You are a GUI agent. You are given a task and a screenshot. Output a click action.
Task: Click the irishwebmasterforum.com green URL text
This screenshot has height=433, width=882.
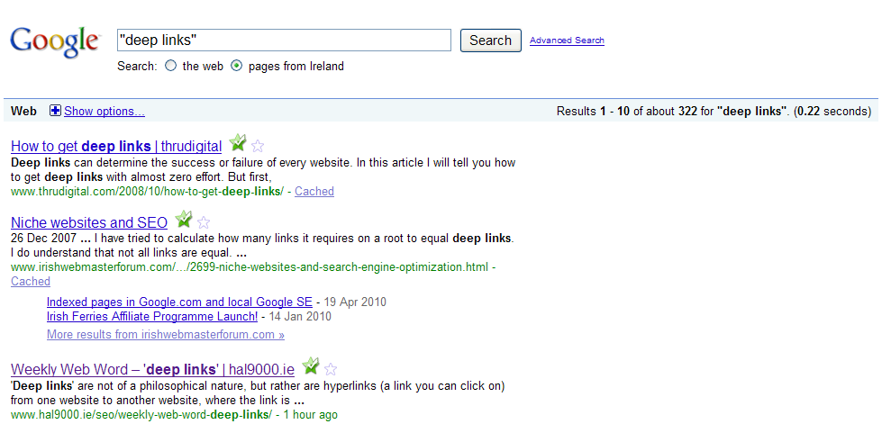point(250,267)
